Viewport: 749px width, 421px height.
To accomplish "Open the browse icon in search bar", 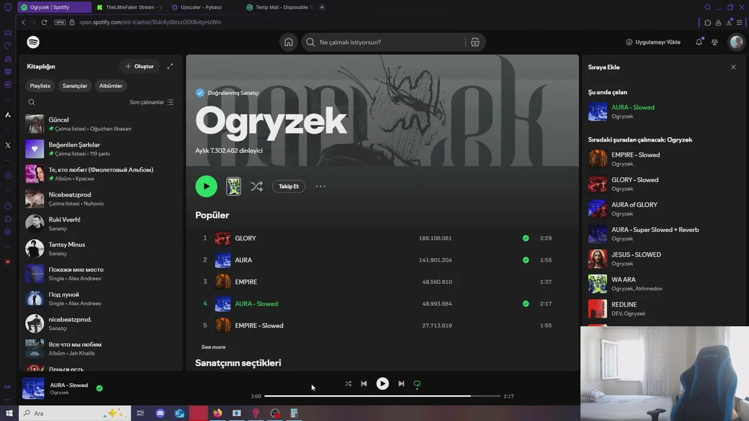I will click(x=475, y=42).
